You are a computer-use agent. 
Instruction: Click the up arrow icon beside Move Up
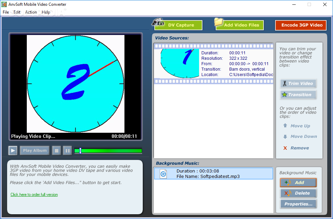pos(285,125)
